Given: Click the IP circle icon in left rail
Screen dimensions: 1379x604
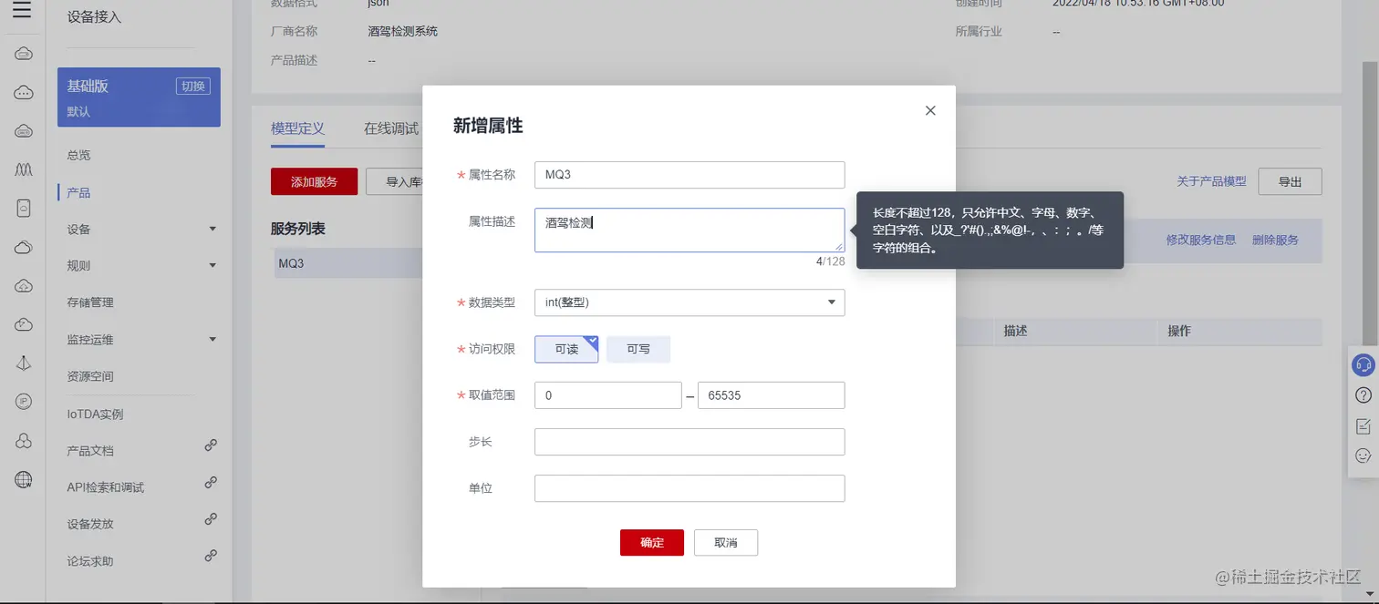Looking at the screenshot, I should pyautogui.click(x=24, y=402).
